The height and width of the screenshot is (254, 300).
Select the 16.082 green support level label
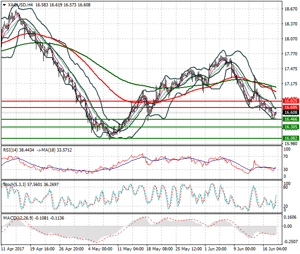290,138
